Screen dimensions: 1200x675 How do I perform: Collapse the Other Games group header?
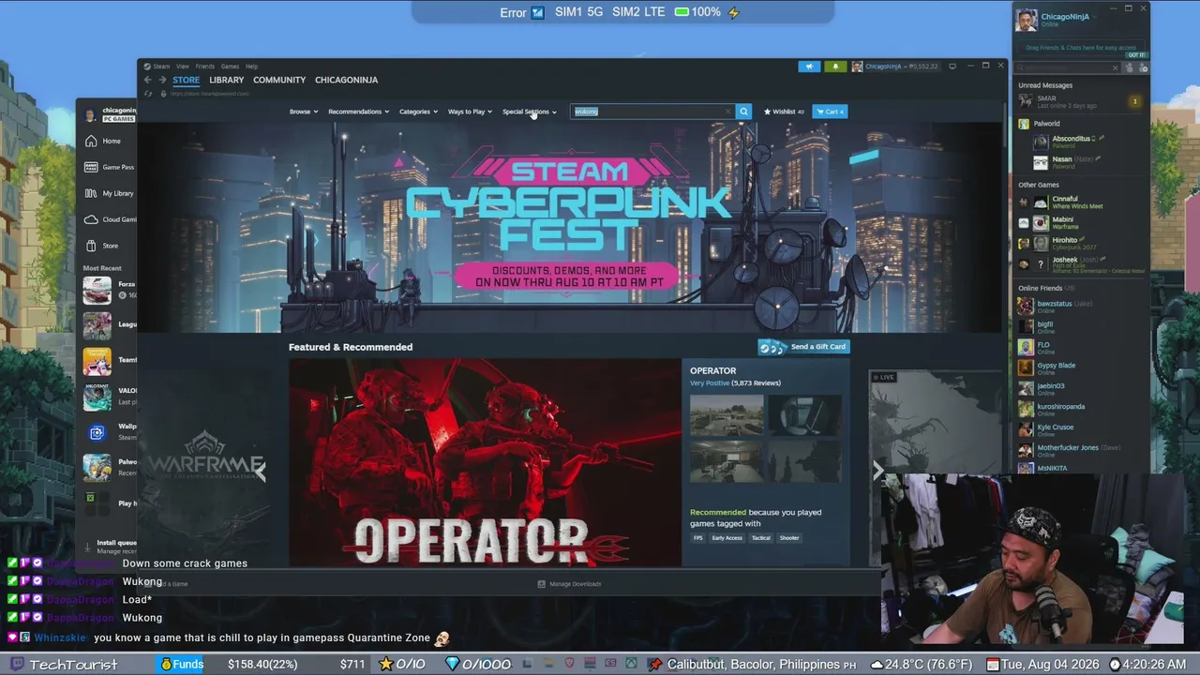pos(1039,185)
